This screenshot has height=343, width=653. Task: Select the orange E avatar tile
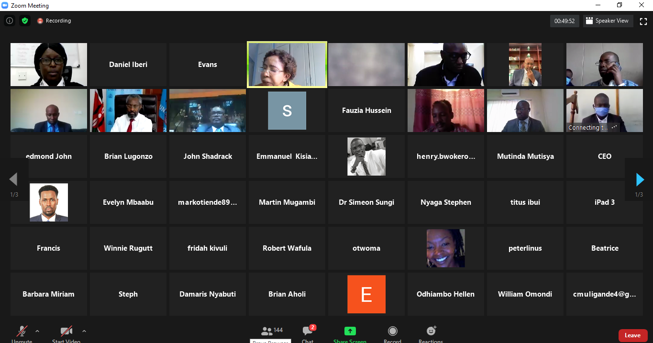click(366, 294)
